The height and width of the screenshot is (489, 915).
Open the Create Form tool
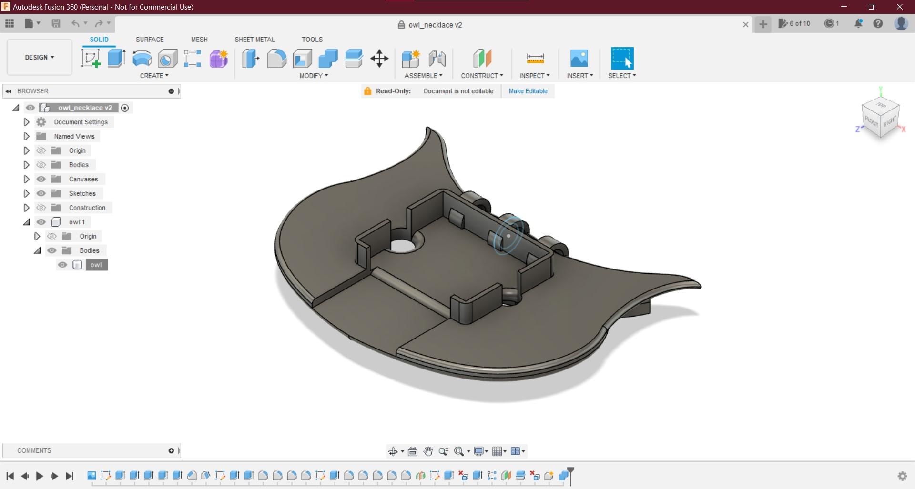click(218, 58)
